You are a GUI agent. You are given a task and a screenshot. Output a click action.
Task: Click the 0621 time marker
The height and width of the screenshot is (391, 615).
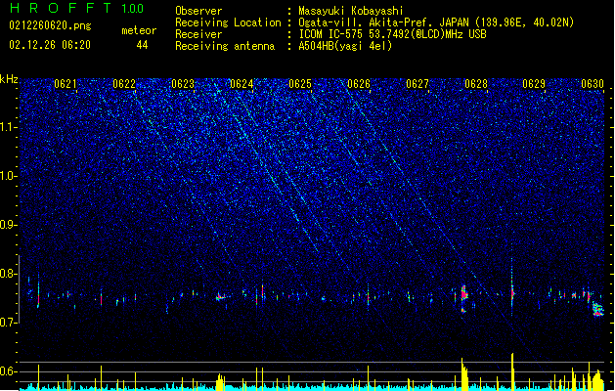point(66,84)
